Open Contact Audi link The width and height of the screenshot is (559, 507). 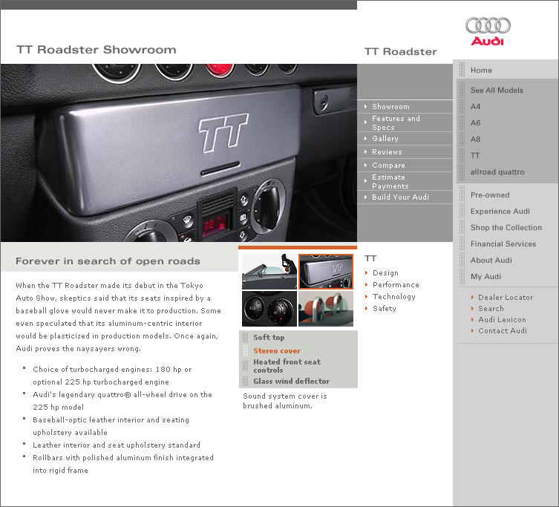pos(503,330)
